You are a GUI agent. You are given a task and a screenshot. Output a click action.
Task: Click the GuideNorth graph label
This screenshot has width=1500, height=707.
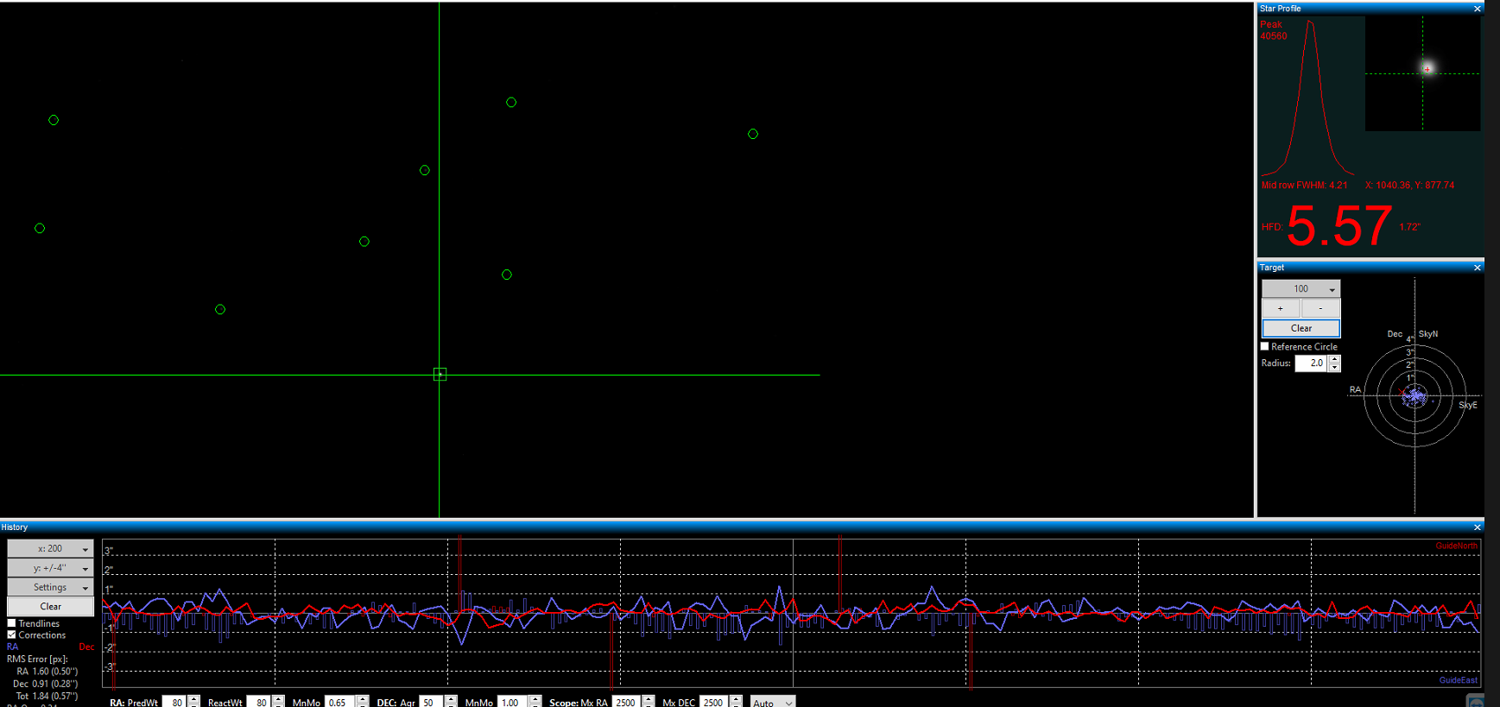1456,546
